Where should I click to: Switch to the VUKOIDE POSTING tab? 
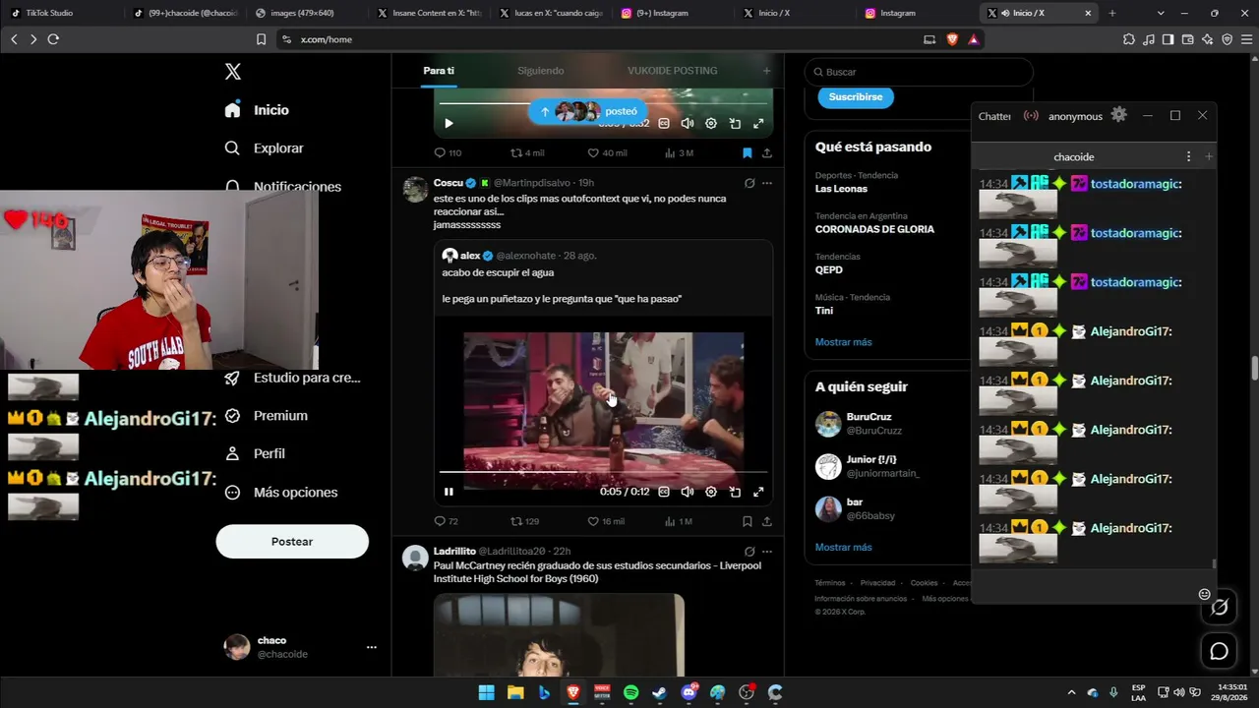pos(673,71)
